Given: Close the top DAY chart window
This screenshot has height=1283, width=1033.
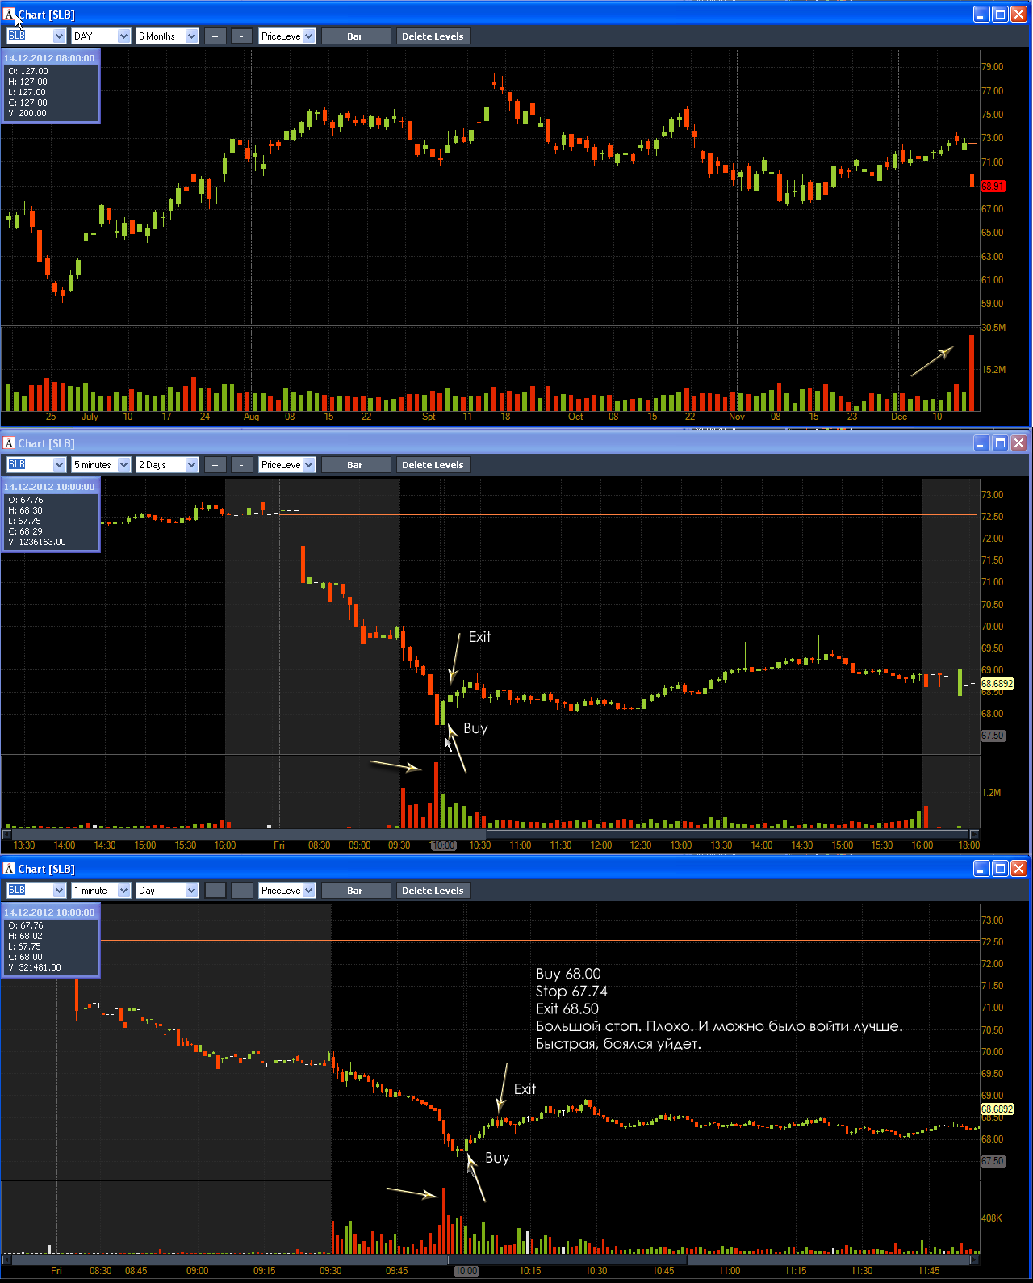Looking at the screenshot, I should (x=1018, y=15).
